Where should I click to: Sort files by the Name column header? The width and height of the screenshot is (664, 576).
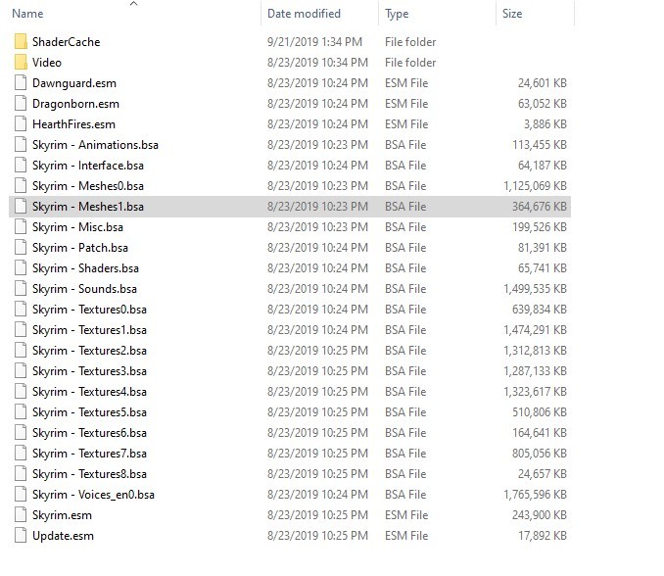pos(27,14)
